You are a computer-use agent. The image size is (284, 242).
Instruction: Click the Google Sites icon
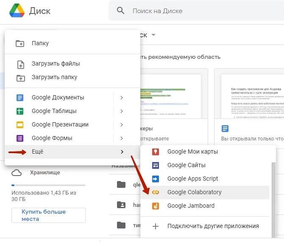click(156, 165)
